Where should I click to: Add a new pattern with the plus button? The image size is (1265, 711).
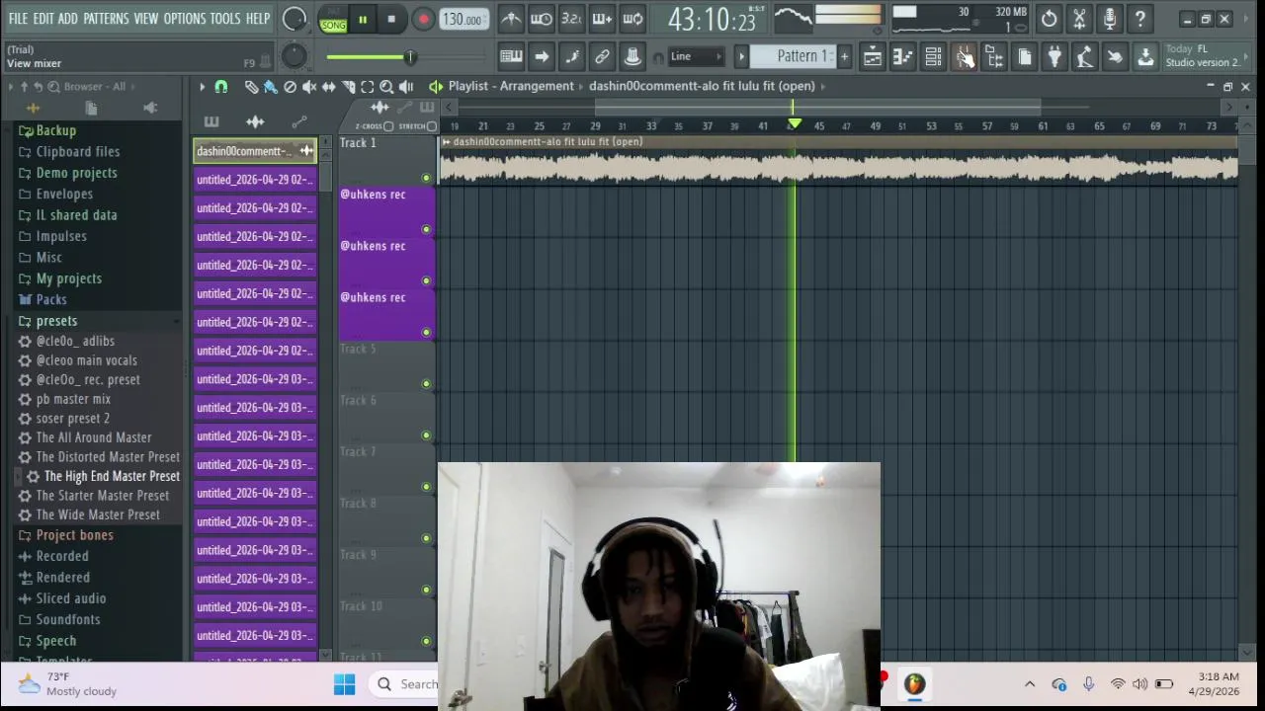(845, 56)
